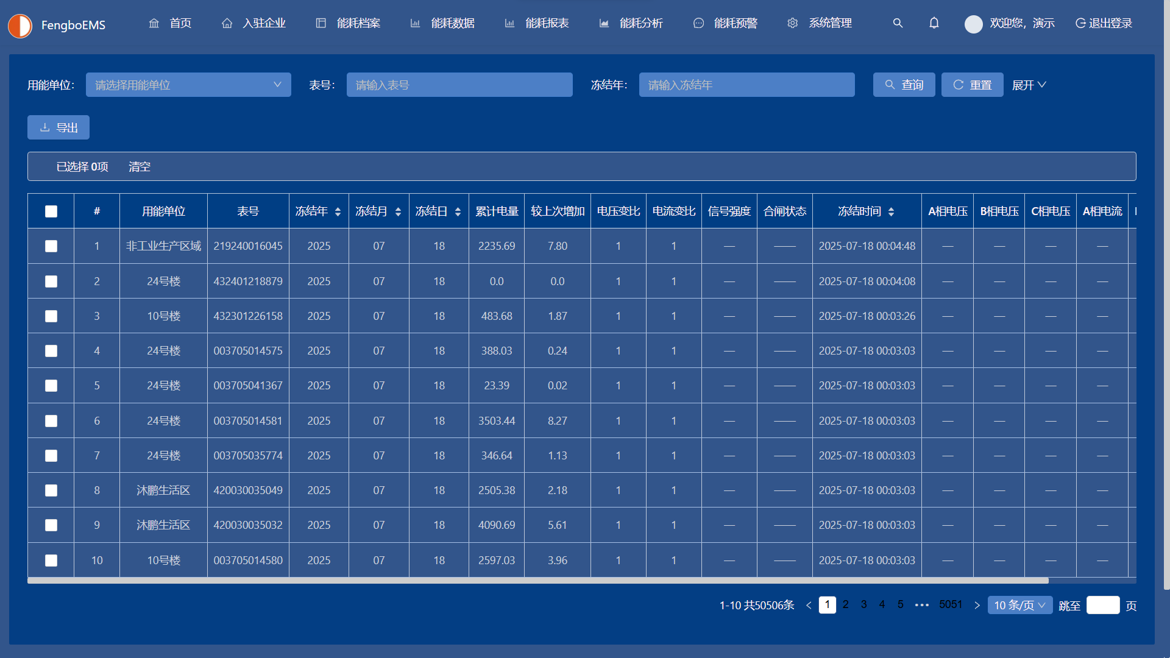The width and height of the screenshot is (1170, 658).
Task: Click the 重置 reset button
Action: (x=972, y=85)
